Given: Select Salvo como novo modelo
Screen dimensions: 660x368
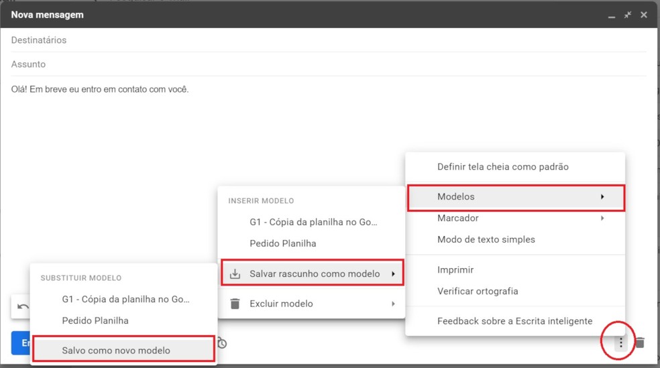Looking at the screenshot, I should 116,350.
